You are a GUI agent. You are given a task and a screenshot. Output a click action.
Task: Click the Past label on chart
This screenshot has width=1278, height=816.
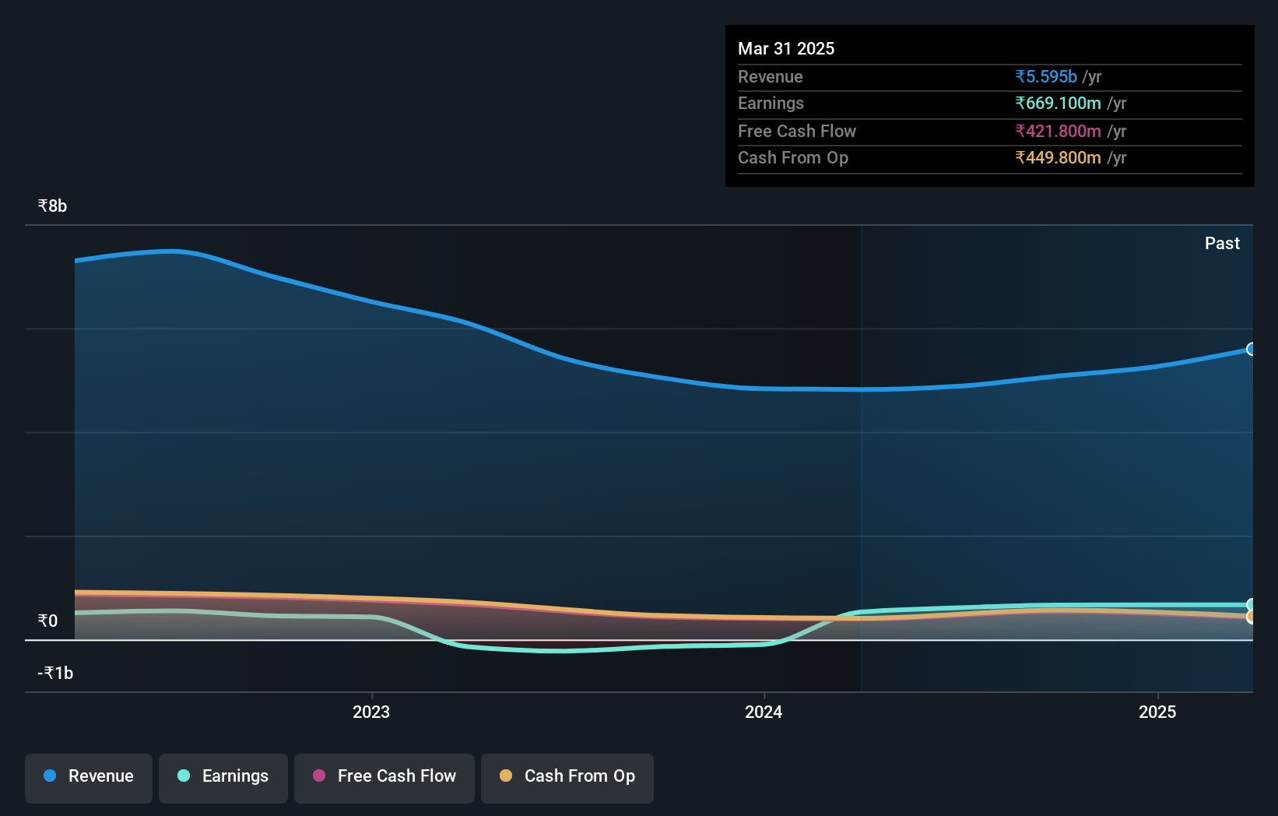pos(1222,243)
